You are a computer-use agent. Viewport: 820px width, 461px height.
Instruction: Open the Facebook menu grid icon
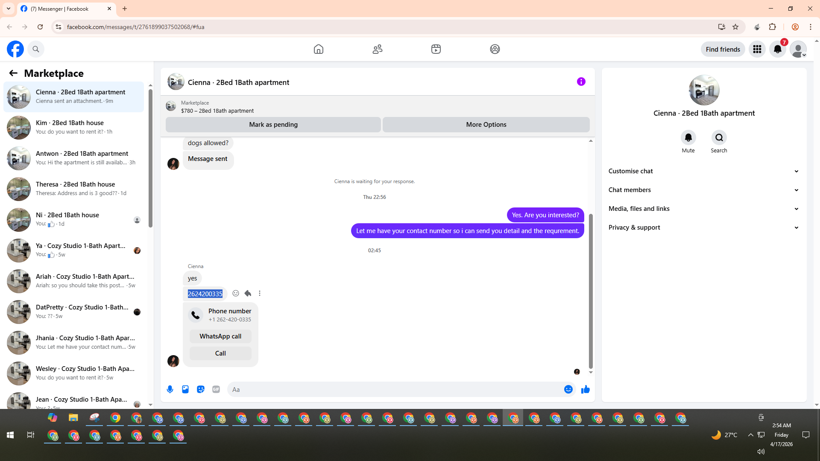click(757, 49)
